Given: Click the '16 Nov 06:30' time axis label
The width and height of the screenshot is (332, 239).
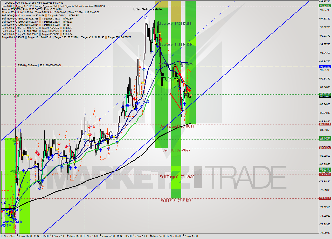Looking at the screenshot, I should pyautogui.click(x=124, y=236).
